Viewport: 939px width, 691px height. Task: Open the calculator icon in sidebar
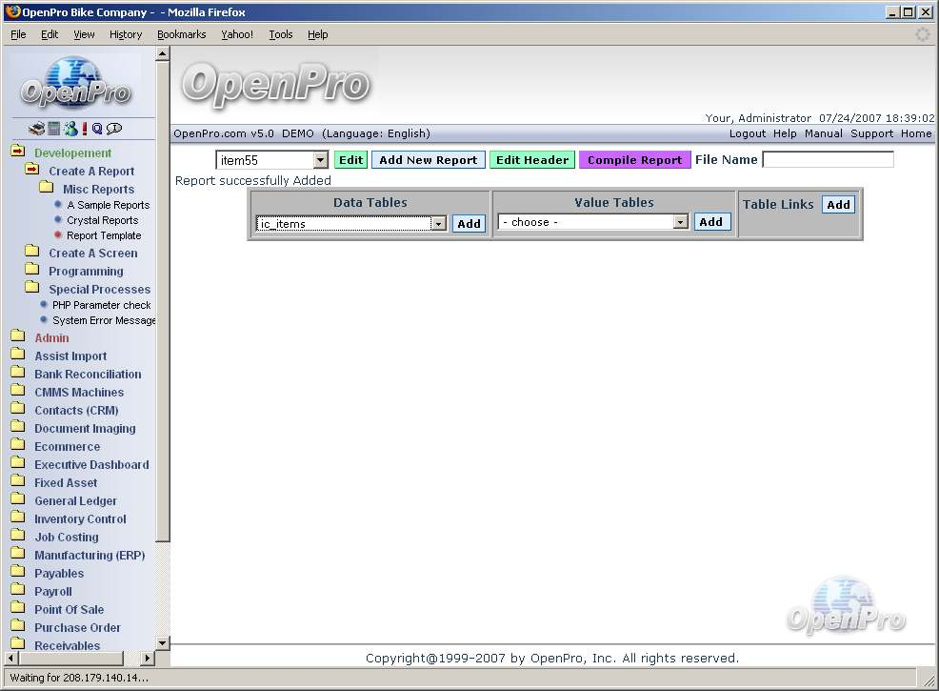tap(54, 129)
